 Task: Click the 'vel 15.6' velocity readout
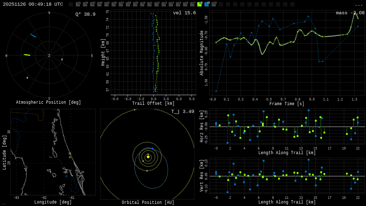pyautogui.click(x=184, y=13)
